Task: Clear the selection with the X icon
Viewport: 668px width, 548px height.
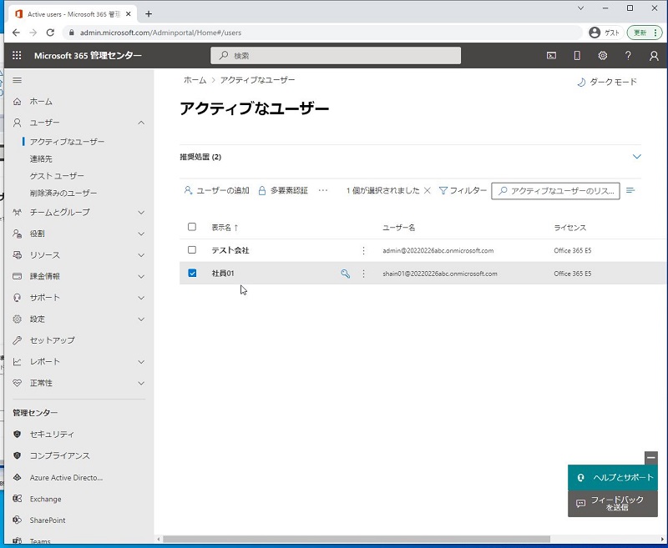Action: pos(428,190)
